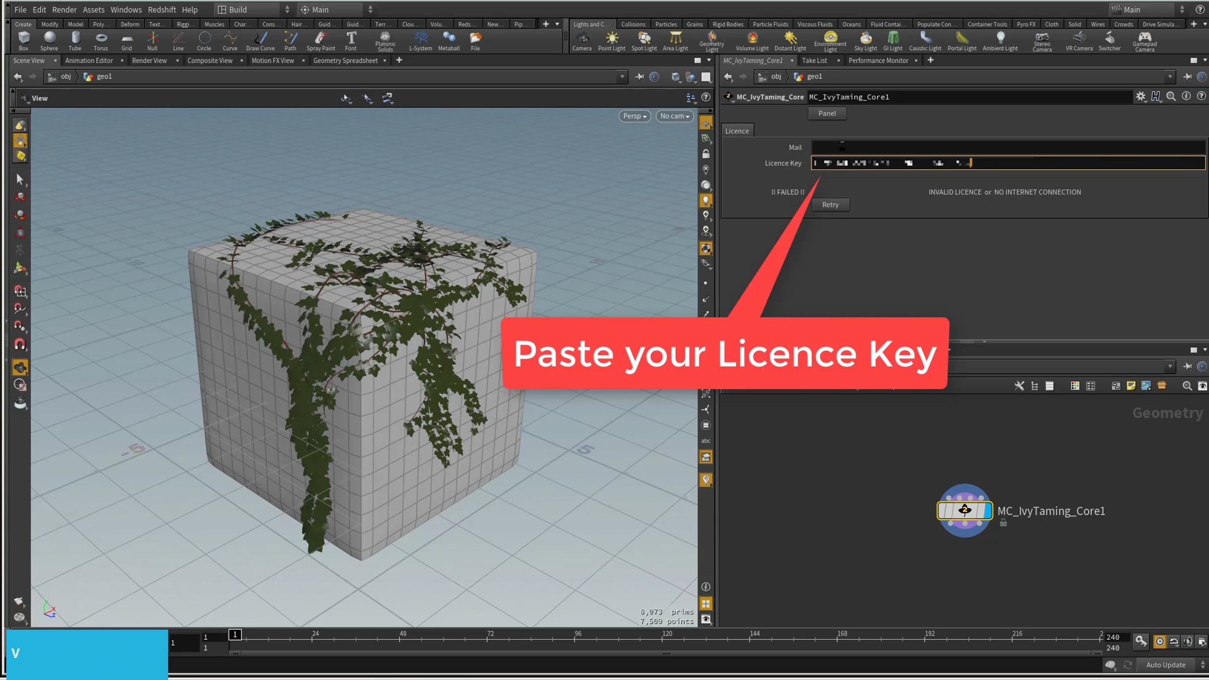Activate the Spray Paint tool
This screenshot has height=680, width=1209.
point(321,41)
